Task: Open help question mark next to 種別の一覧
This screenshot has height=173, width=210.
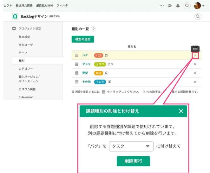Action: [94, 29]
